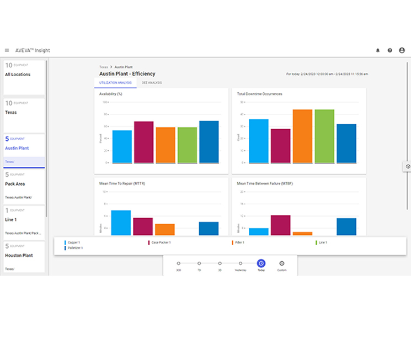
Task: Select the Custom time range clock icon
Action: pos(282,263)
